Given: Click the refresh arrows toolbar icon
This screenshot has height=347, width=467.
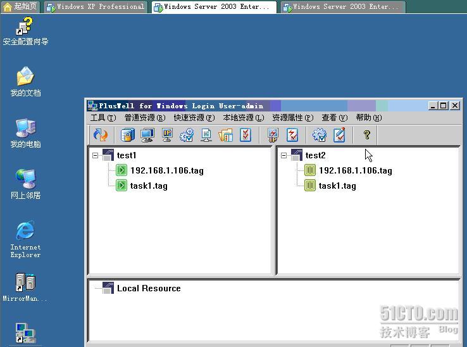Looking at the screenshot, I should pyautogui.click(x=101, y=136).
